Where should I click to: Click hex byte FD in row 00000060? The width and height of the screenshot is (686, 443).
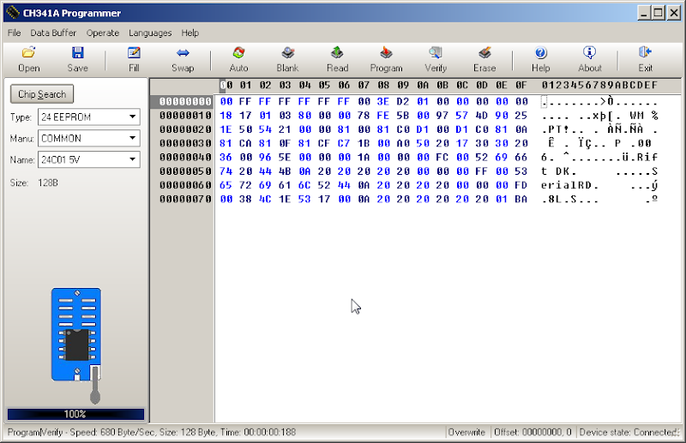click(x=521, y=185)
